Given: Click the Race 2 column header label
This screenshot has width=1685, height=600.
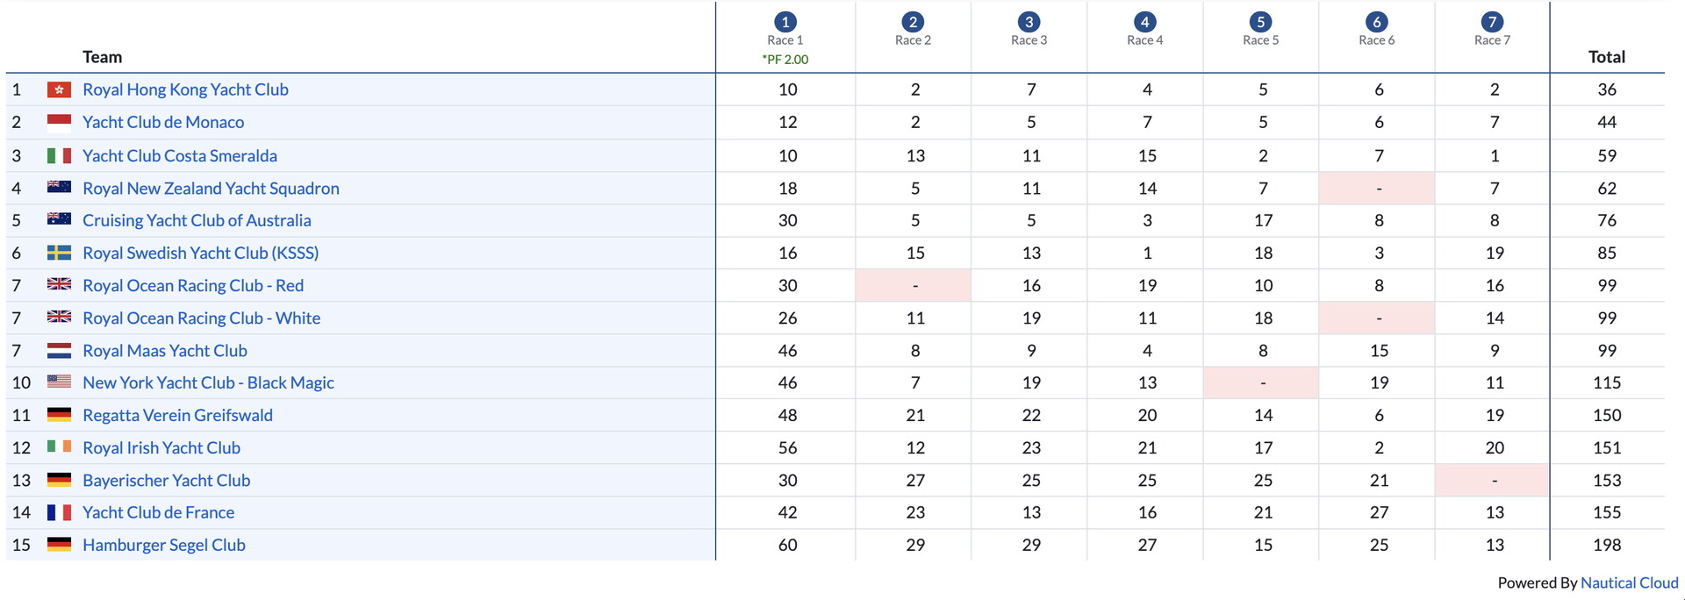Looking at the screenshot, I should [x=913, y=40].
